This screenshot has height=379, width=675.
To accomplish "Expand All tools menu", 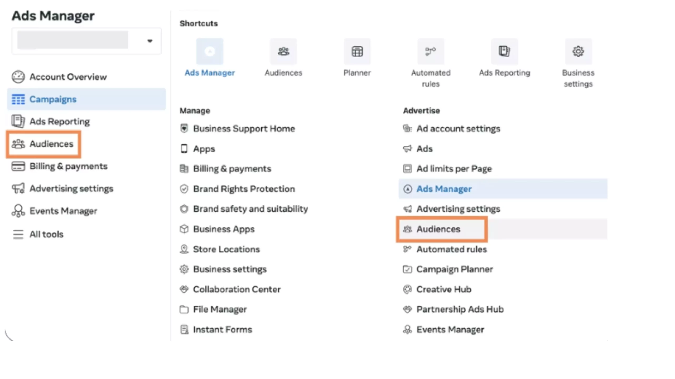I will click(46, 234).
